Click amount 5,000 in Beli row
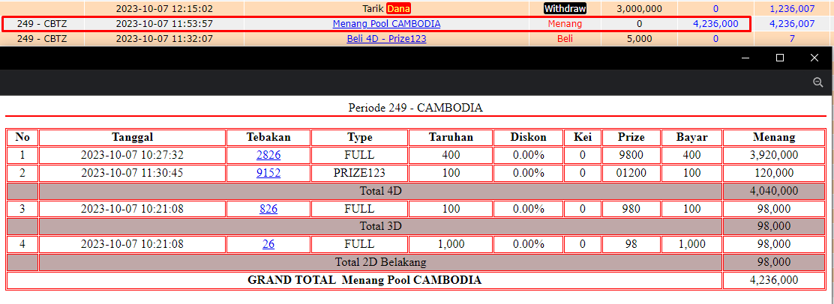The width and height of the screenshot is (834, 304). [639, 39]
